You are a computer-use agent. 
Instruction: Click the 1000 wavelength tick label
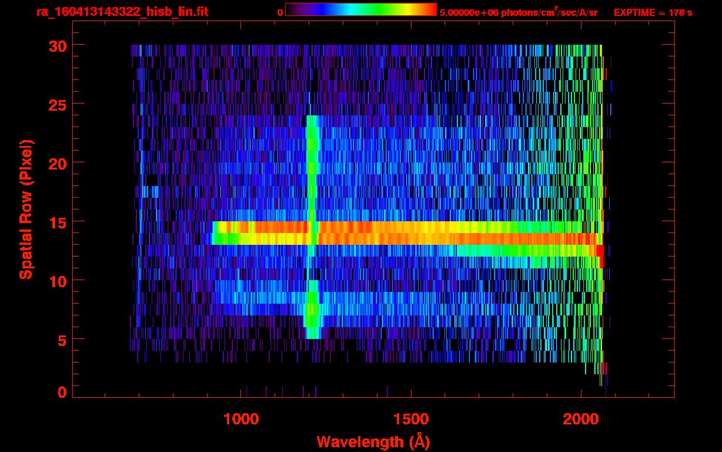point(241,419)
